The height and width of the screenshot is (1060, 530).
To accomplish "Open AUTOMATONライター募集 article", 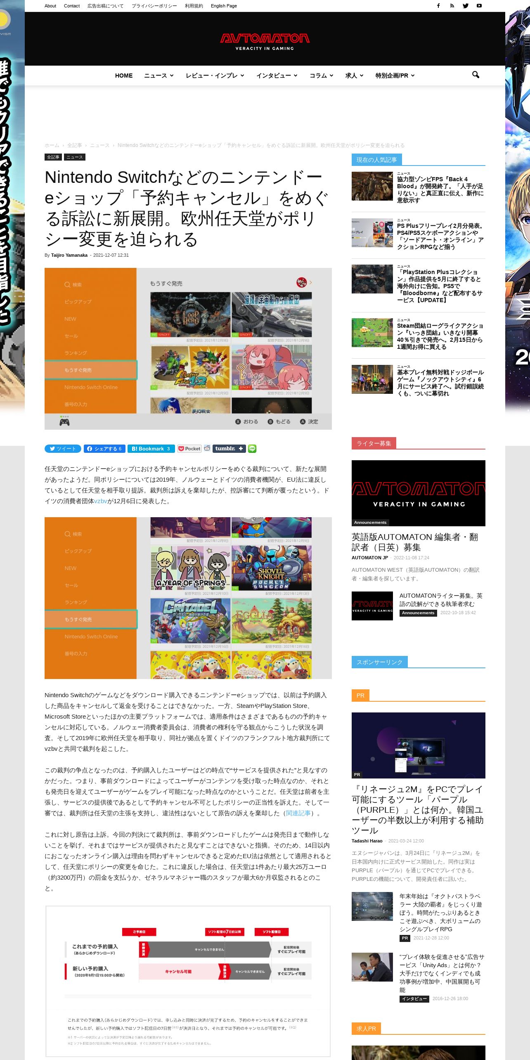I will pyautogui.click(x=441, y=600).
